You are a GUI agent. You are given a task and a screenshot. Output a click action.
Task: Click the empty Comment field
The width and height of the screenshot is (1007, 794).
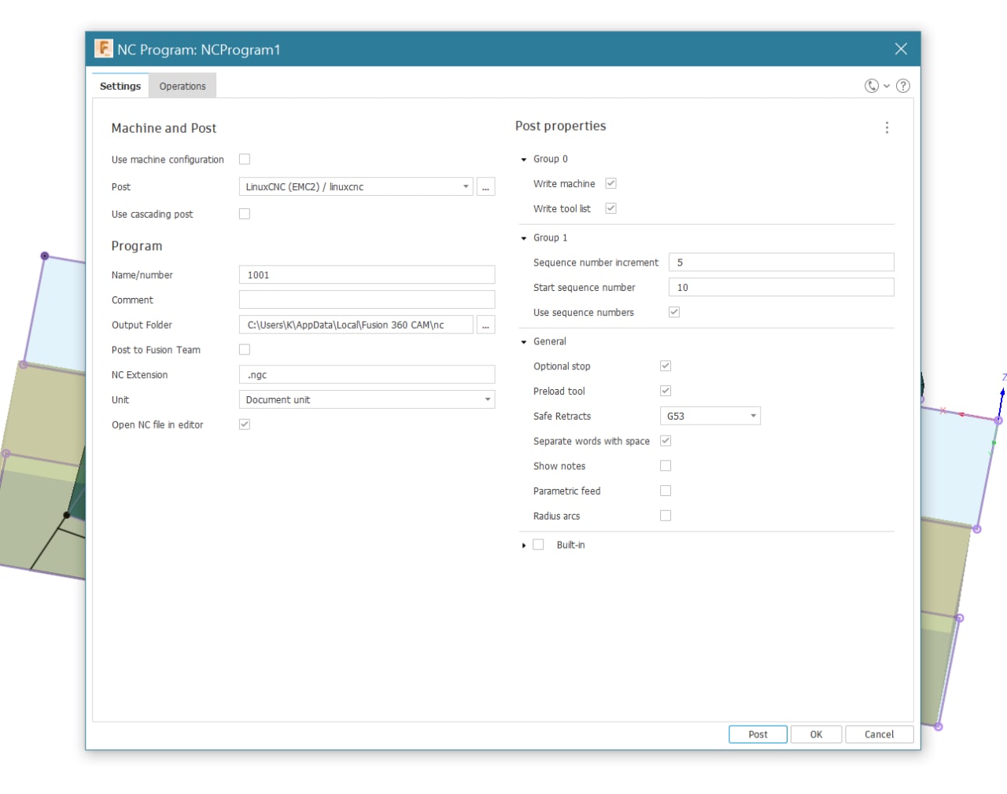367,300
